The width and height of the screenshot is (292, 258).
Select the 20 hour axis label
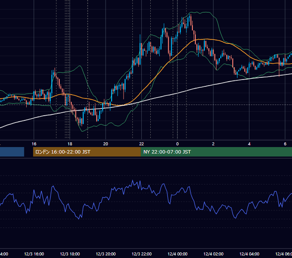click(x=106, y=144)
